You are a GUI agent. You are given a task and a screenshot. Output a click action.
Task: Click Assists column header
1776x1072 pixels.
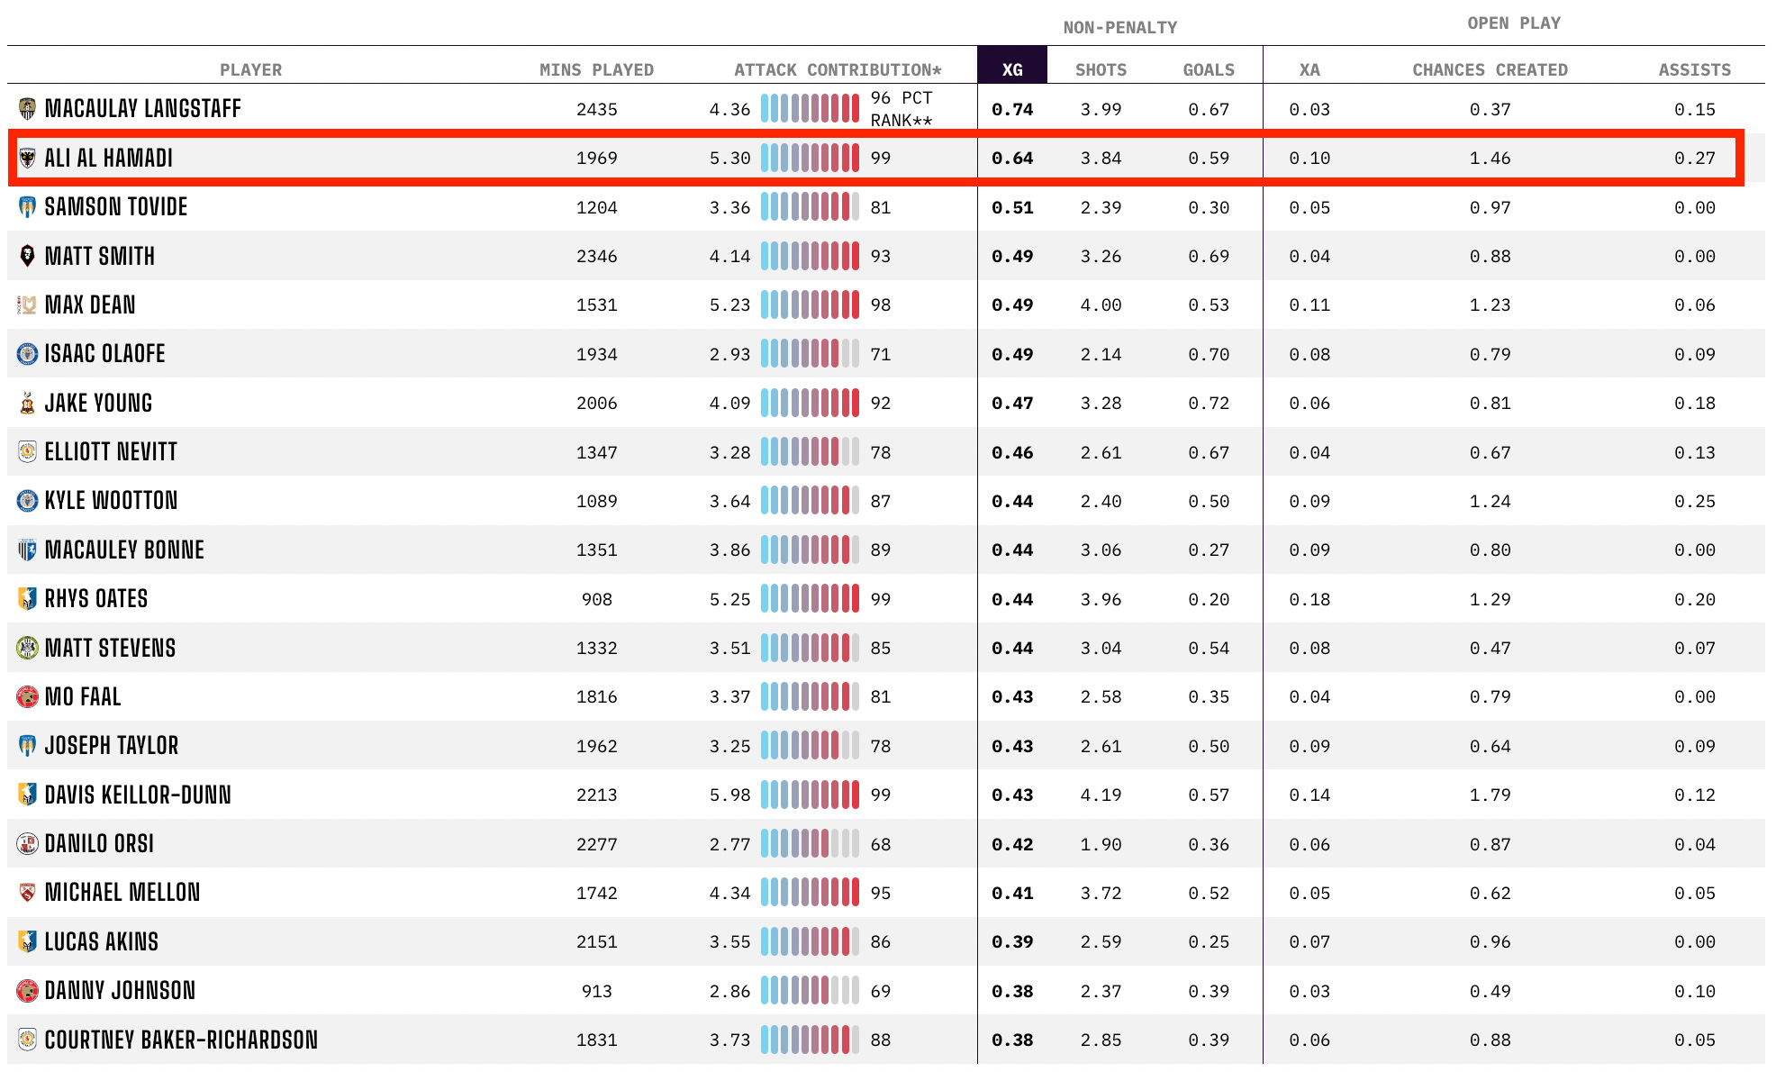tap(1694, 69)
